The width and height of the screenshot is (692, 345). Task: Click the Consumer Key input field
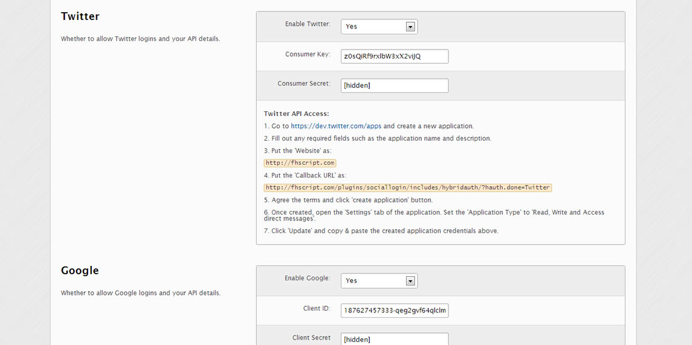coord(395,56)
